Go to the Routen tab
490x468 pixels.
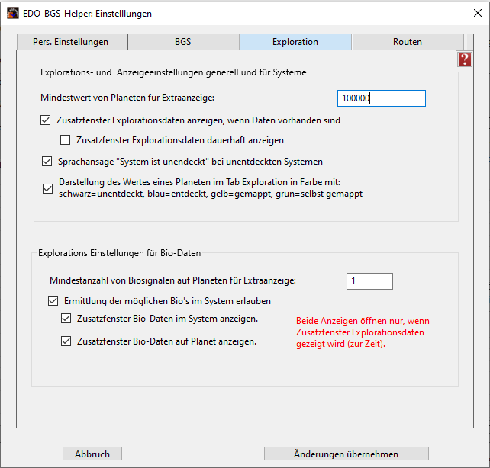coord(408,42)
